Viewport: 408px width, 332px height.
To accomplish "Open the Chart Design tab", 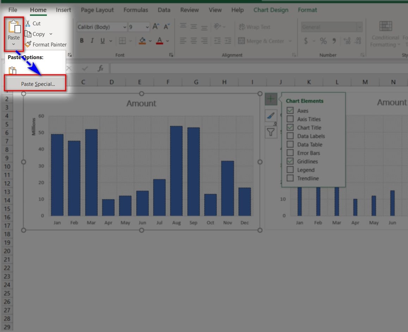I will 271,10.
